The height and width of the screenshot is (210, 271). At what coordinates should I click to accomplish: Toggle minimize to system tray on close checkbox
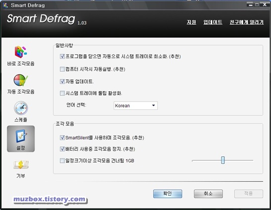62,56
